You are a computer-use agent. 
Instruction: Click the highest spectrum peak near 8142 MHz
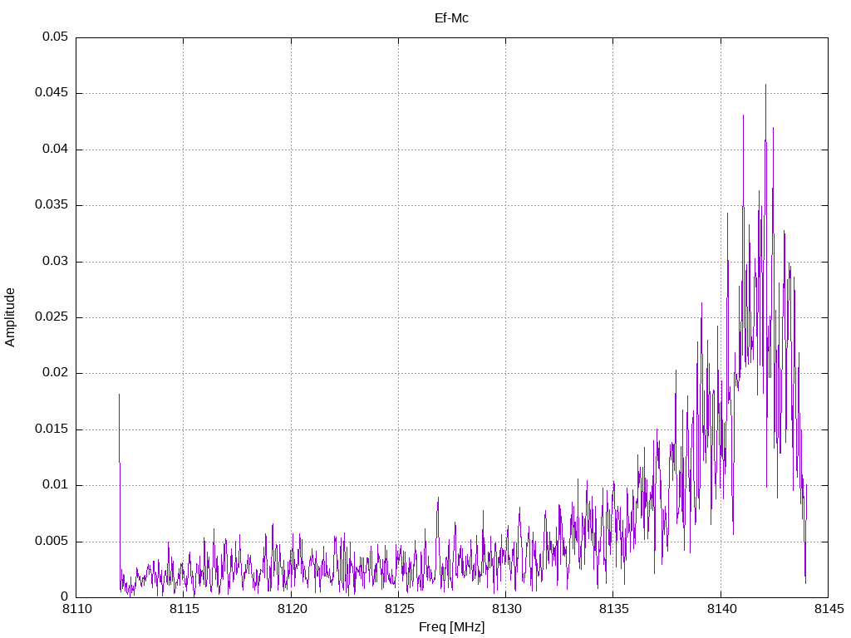765,85
